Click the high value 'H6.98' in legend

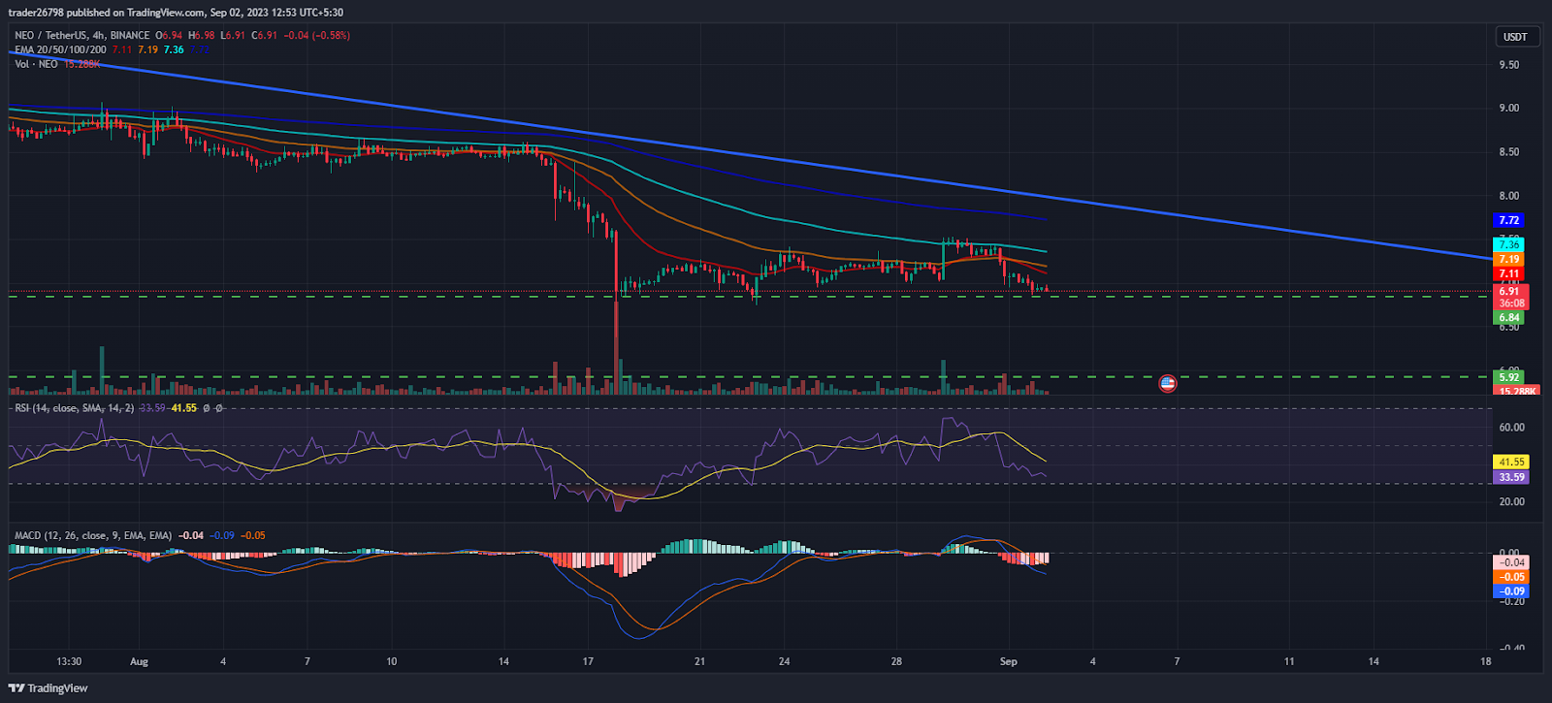click(x=201, y=35)
